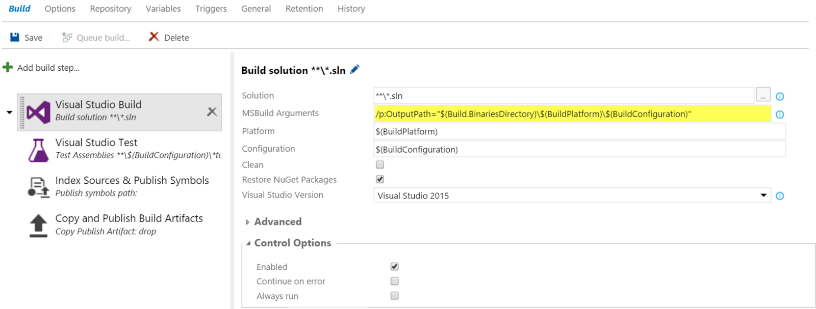Open the Repository tab

pyautogui.click(x=111, y=9)
